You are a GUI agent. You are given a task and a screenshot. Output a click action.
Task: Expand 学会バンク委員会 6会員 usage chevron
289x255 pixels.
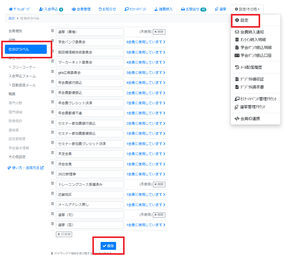164,42
